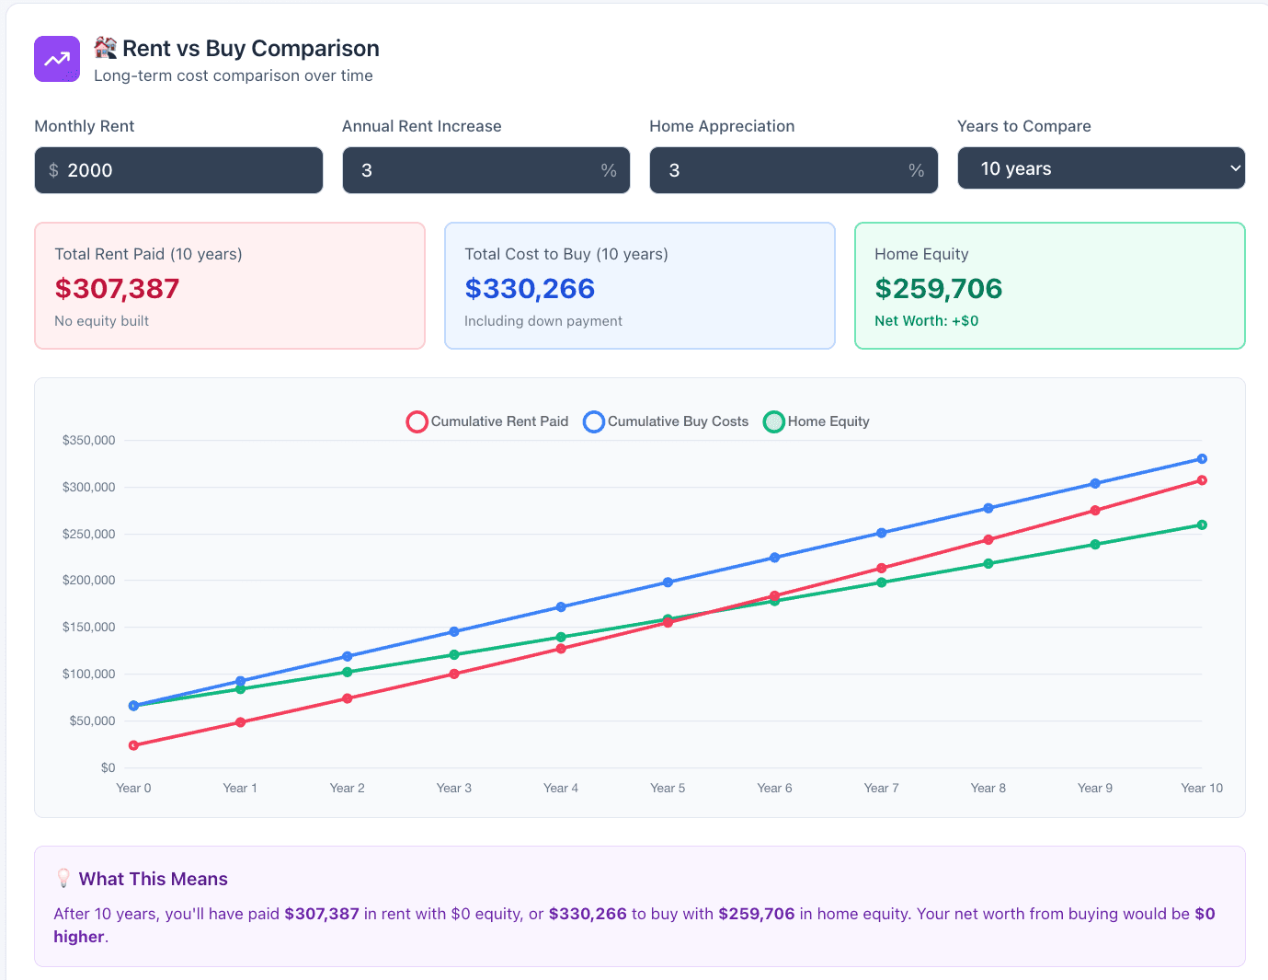Click red Rent Paid point at Year 10
Image resolution: width=1268 pixels, height=980 pixels.
point(1202,480)
